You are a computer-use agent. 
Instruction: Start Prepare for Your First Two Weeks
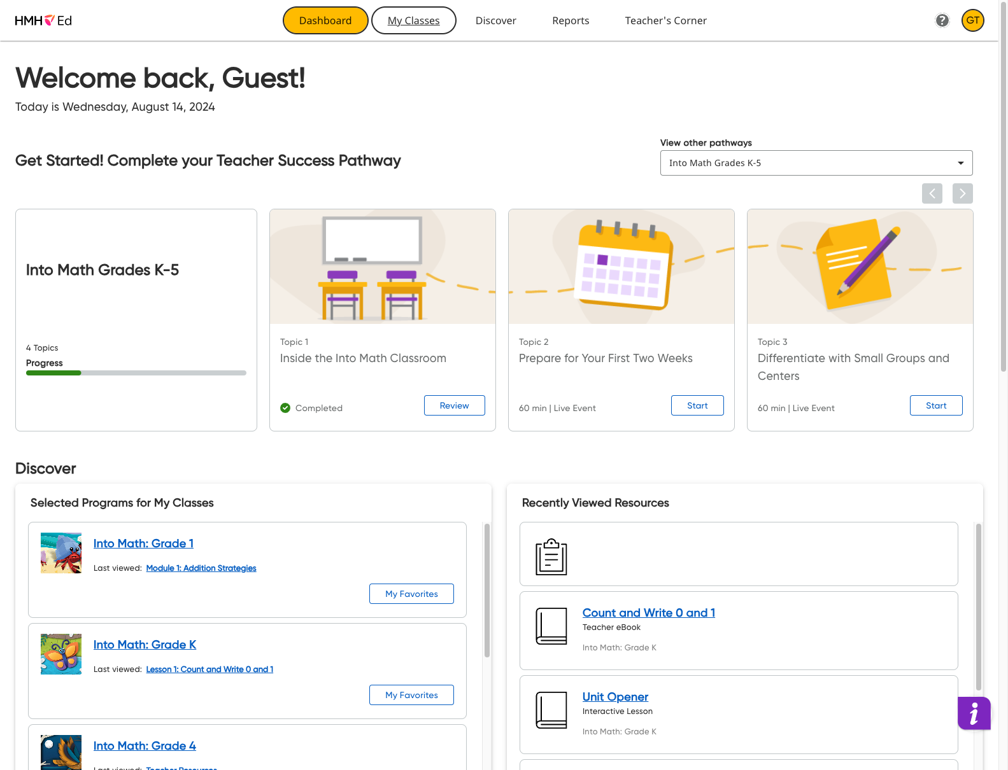(x=697, y=405)
